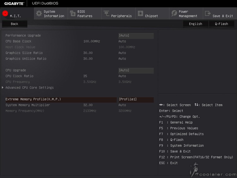Screen dimensions: 237x178
Task: Open Performance Upgrade [Auto] dropdown
Action: point(136,36)
